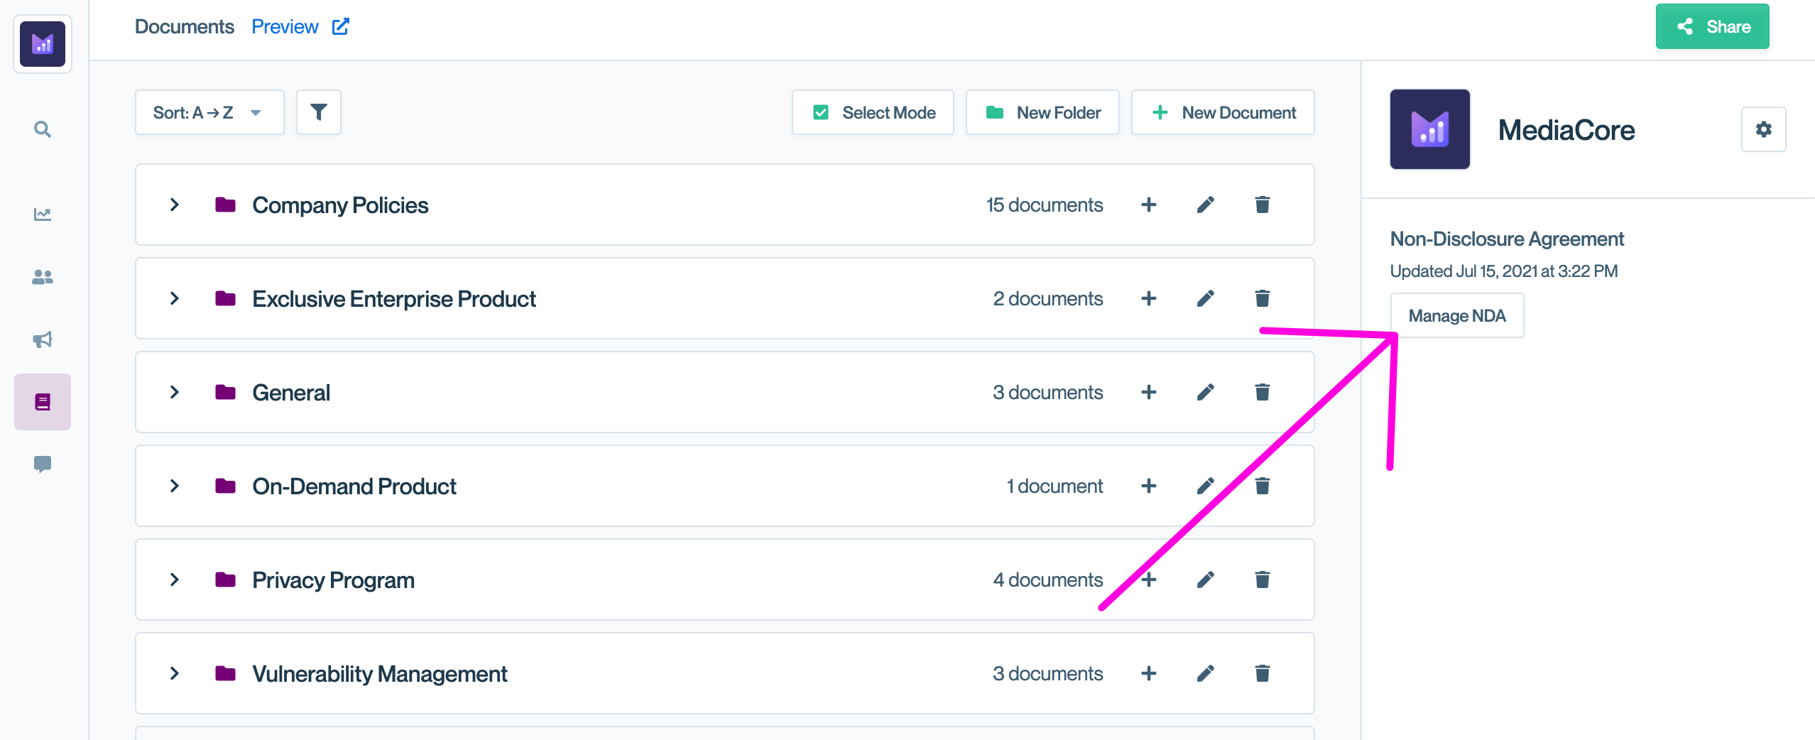Delete the Exclusive Enterprise Product folder

click(x=1263, y=298)
